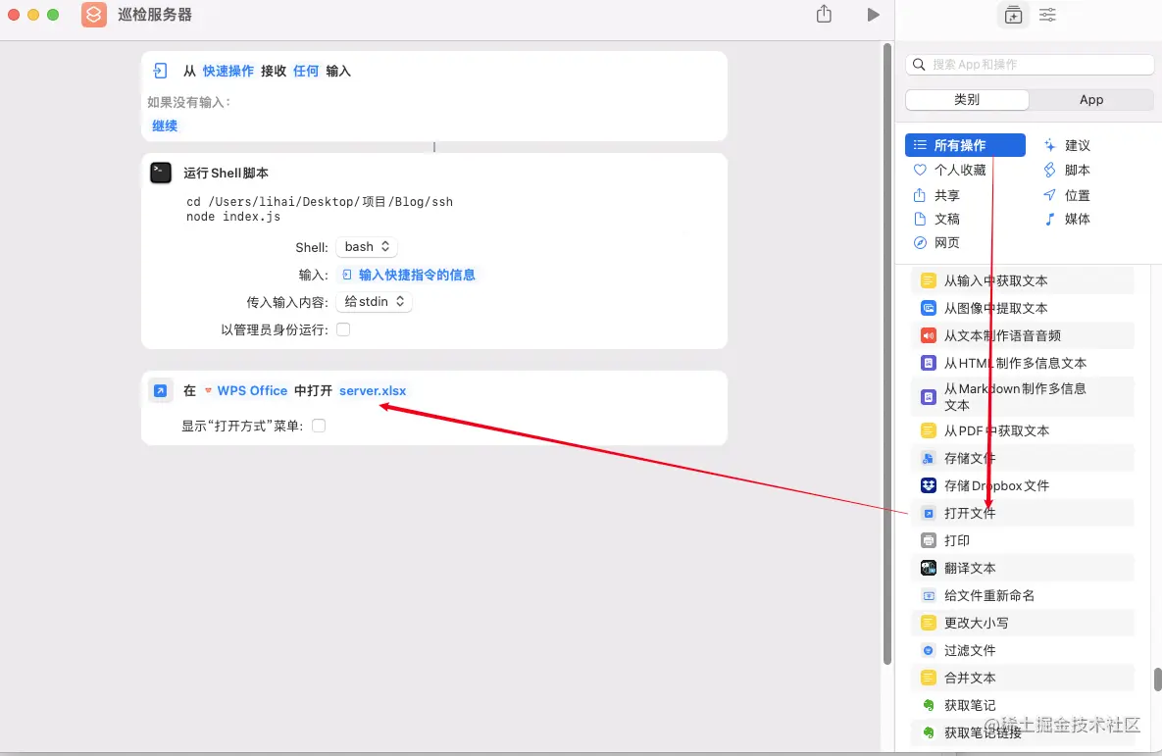Viewport: 1162px width, 756px height.
Task: Switch to the 类别 tab
Action: point(966,99)
